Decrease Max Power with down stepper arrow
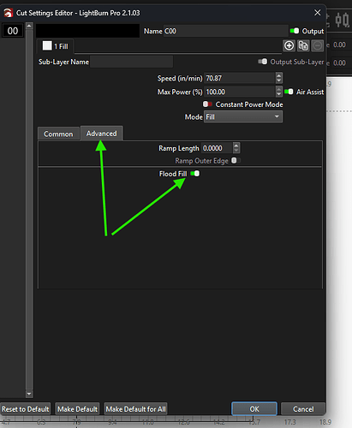Image resolution: width=352 pixels, height=428 pixels. (279, 94)
